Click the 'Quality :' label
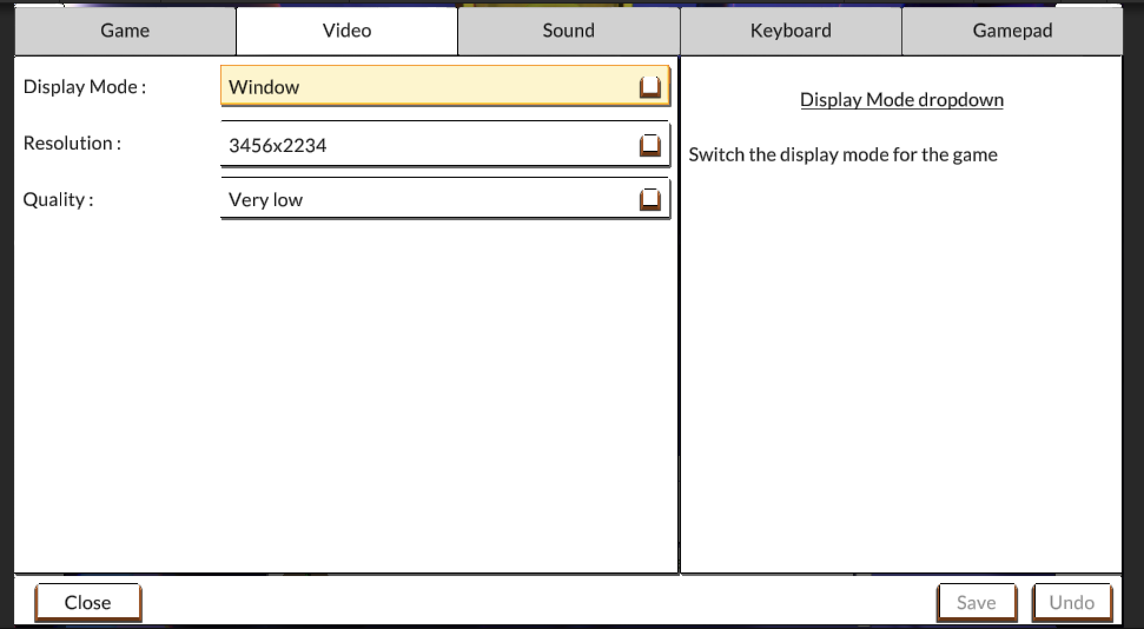Screen dimensions: 1144x629 tap(58, 200)
